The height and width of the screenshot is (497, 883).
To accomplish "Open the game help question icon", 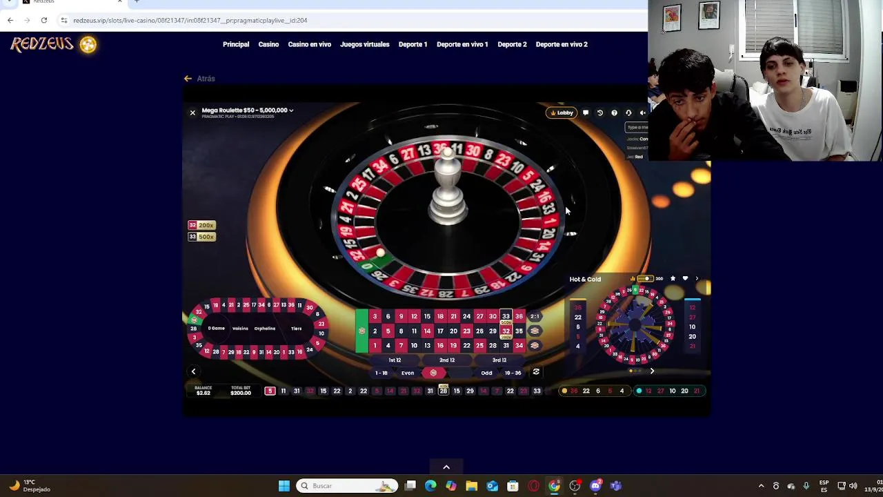I will pos(614,113).
